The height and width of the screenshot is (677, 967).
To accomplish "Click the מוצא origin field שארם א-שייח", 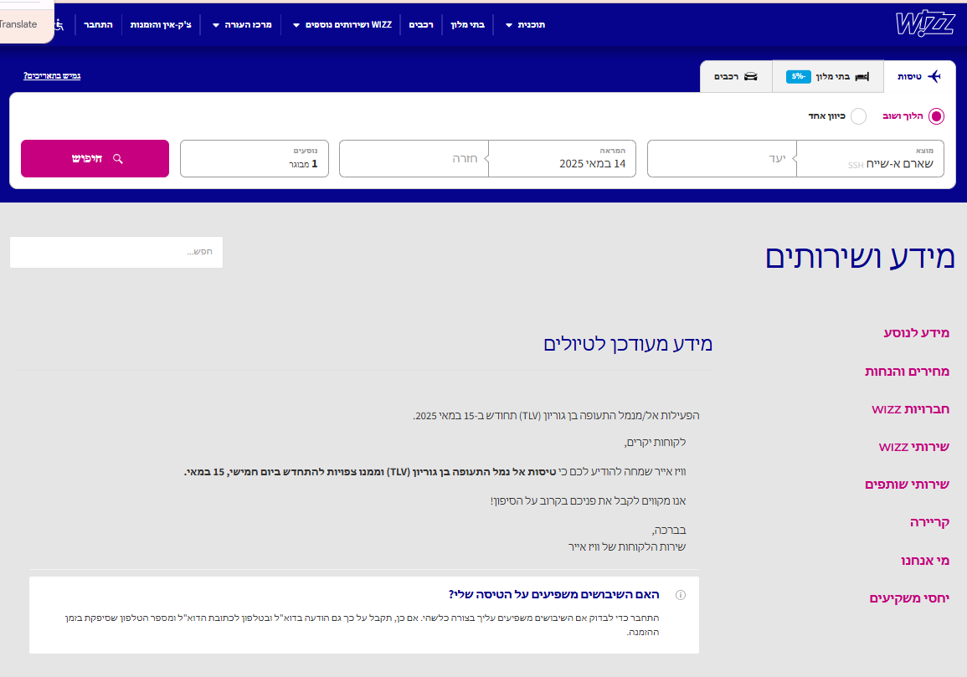I will [x=870, y=158].
